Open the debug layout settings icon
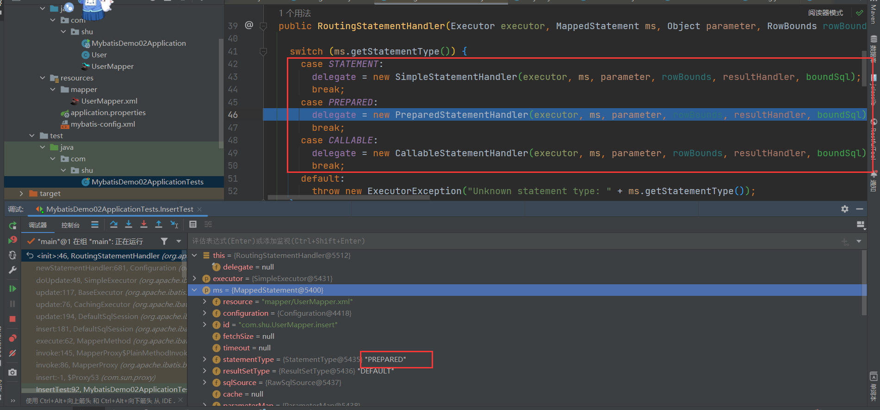Image resolution: width=880 pixels, height=410 pixels. tap(861, 225)
